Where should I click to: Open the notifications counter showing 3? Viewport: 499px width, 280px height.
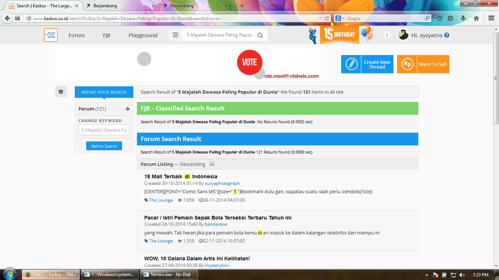point(387,35)
